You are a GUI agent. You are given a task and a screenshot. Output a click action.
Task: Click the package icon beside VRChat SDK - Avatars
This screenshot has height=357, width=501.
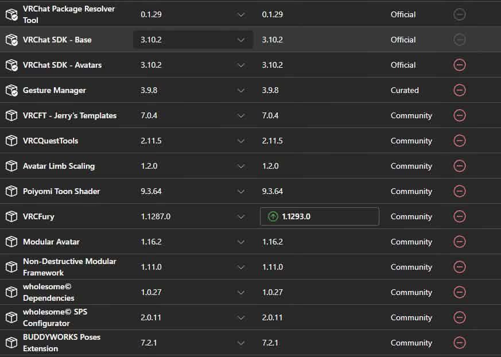point(12,65)
